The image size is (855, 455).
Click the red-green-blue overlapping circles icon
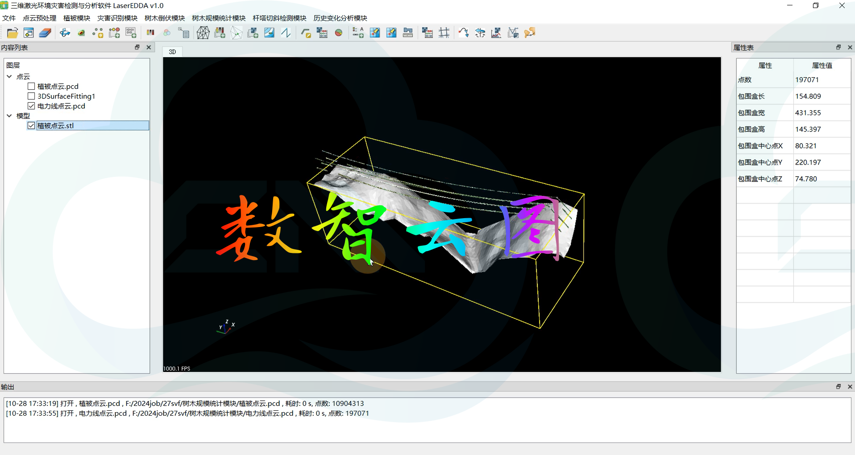pos(167,33)
